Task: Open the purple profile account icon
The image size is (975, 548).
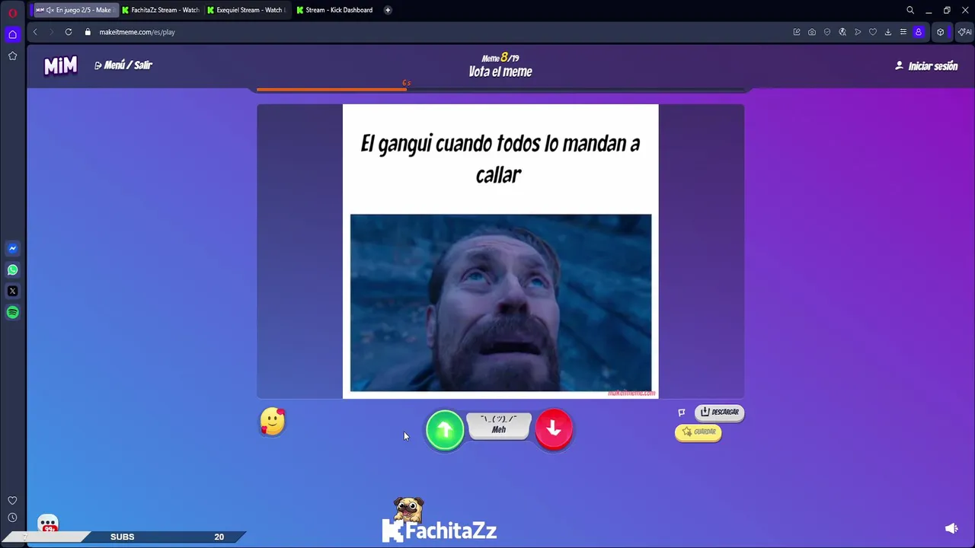Action: click(919, 32)
